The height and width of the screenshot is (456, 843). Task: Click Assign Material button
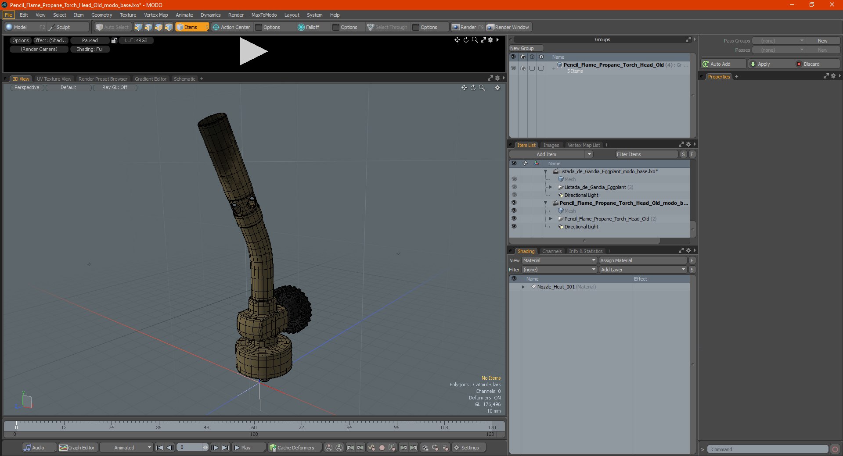click(642, 260)
